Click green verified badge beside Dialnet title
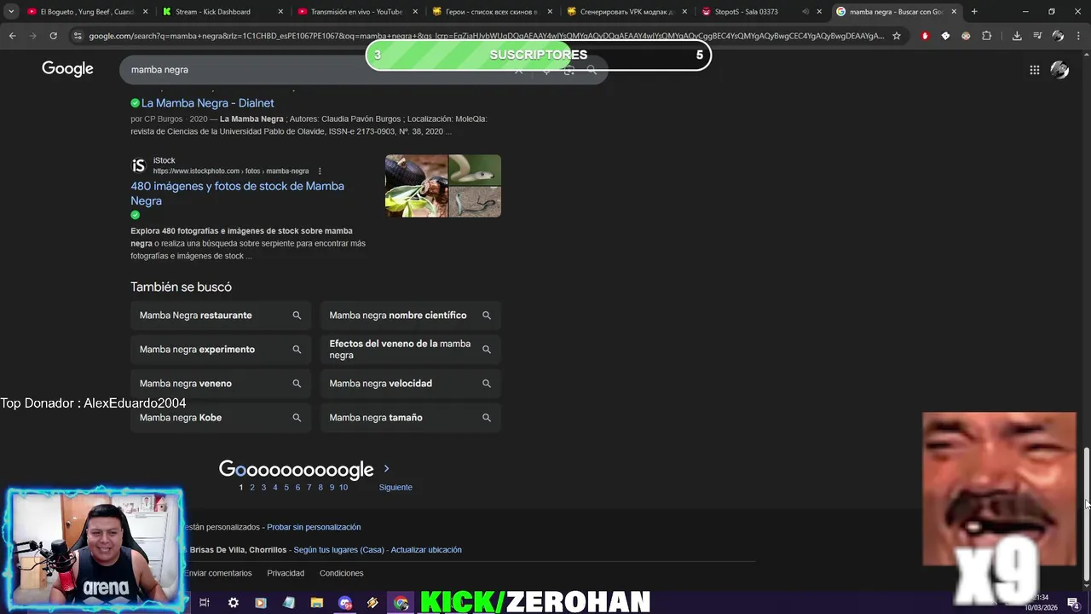1091x614 pixels. pyautogui.click(x=135, y=103)
